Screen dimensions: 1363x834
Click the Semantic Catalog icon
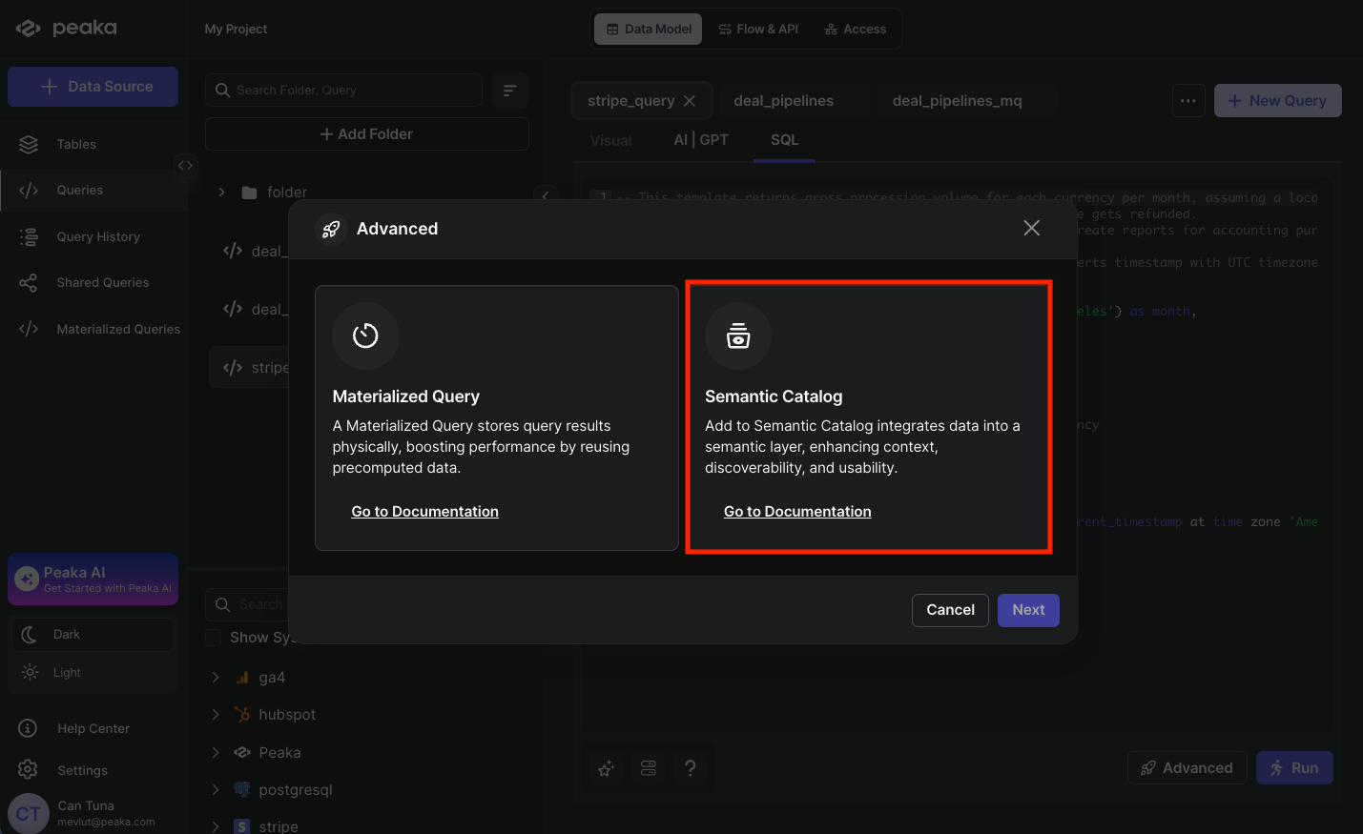(x=737, y=336)
